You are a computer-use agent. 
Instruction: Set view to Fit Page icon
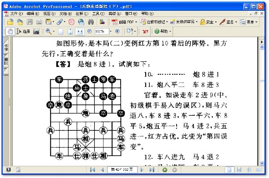click(70, 31)
